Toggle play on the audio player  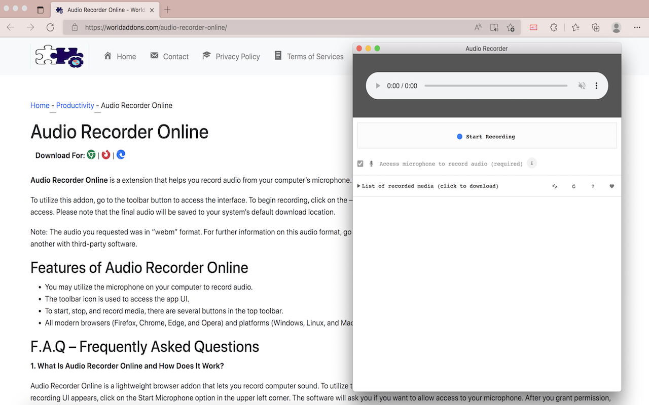378,85
